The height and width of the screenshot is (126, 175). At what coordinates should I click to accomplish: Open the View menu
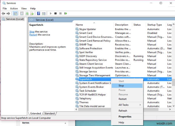tap(24, 9)
